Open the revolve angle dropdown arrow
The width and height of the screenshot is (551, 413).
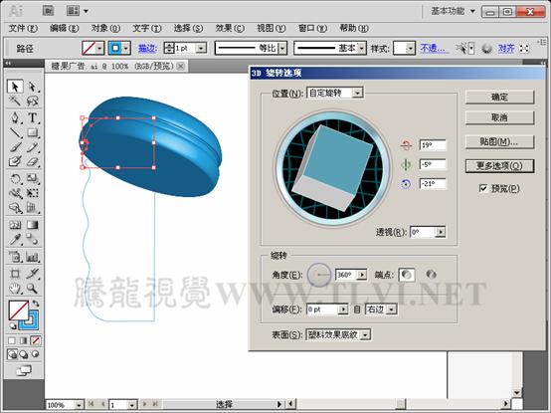click(362, 275)
